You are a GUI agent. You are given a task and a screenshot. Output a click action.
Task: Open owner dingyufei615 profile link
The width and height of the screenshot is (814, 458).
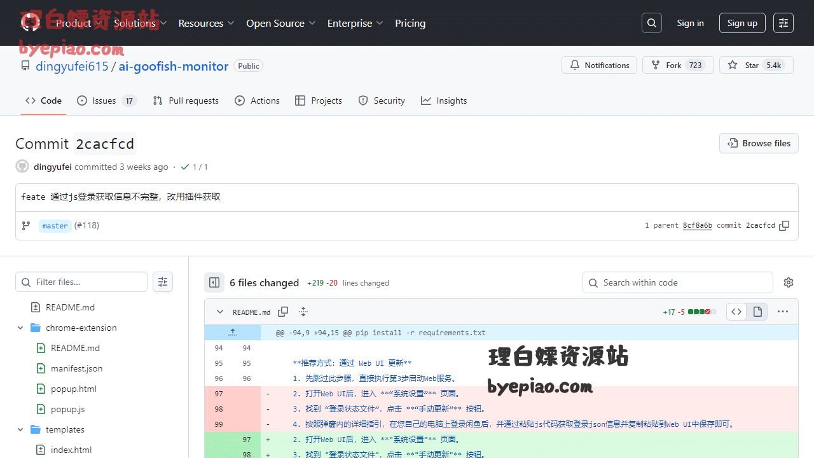click(72, 66)
